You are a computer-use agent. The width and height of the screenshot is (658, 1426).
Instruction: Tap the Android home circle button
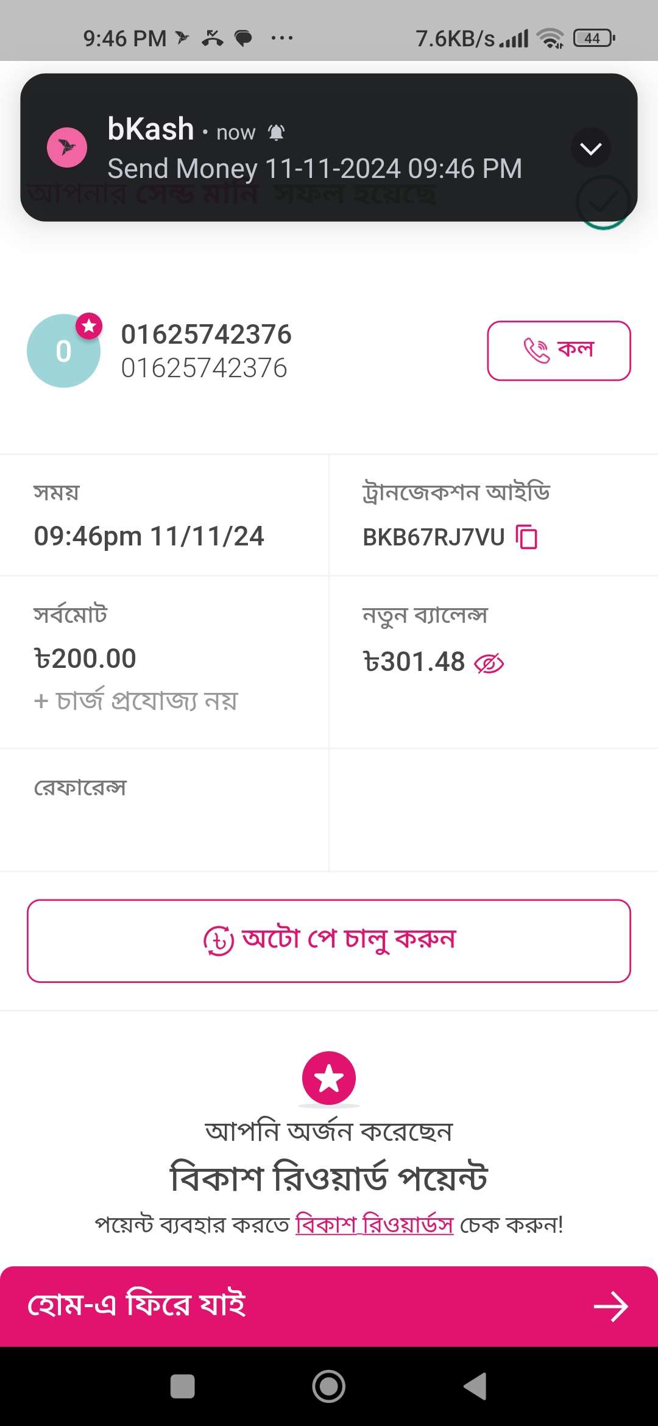click(329, 1386)
